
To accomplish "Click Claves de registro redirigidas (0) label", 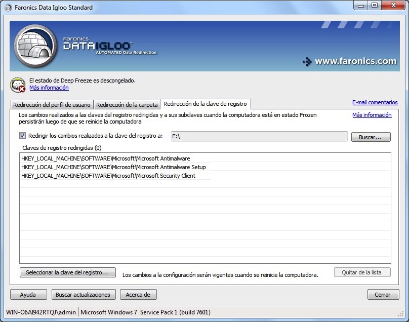I will click(62, 148).
